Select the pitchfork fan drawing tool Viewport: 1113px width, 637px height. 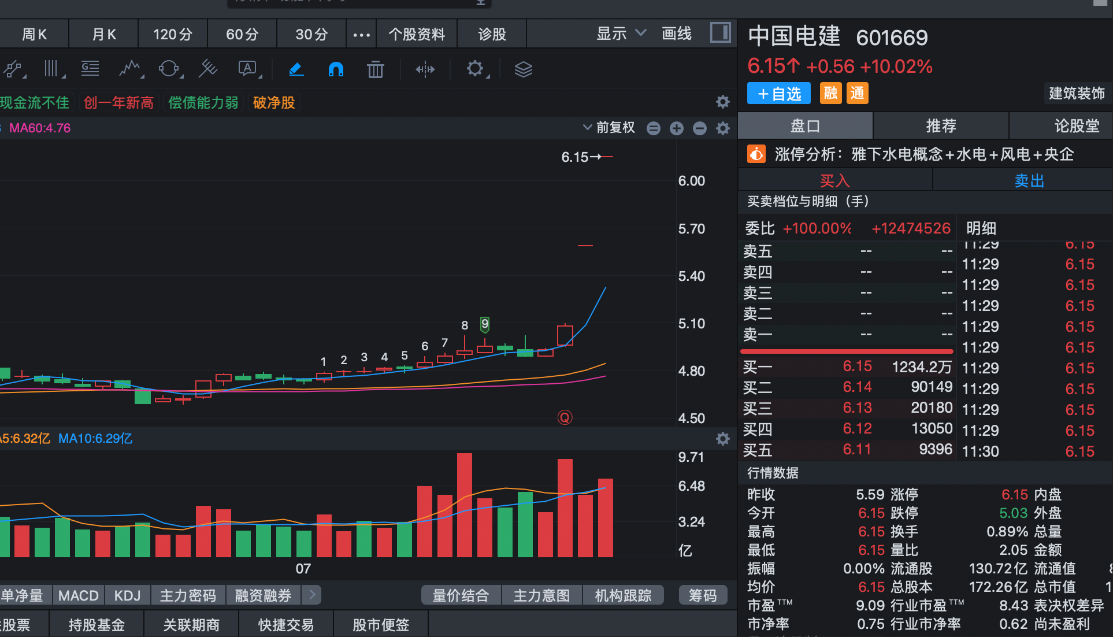pyautogui.click(x=208, y=69)
